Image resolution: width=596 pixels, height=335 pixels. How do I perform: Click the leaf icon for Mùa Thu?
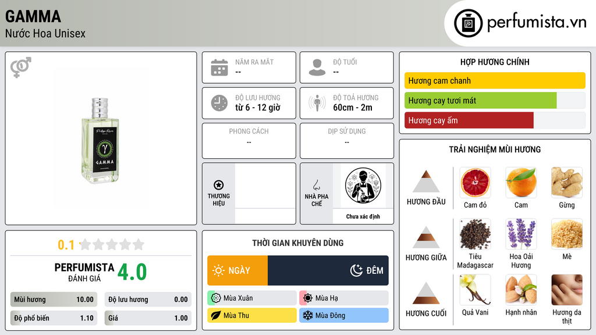click(216, 316)
